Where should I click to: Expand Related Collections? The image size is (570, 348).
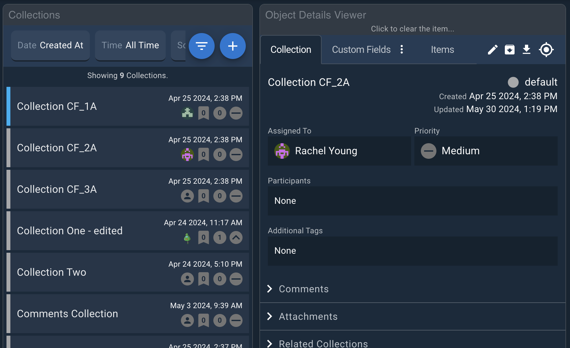[x=323, y=343]
